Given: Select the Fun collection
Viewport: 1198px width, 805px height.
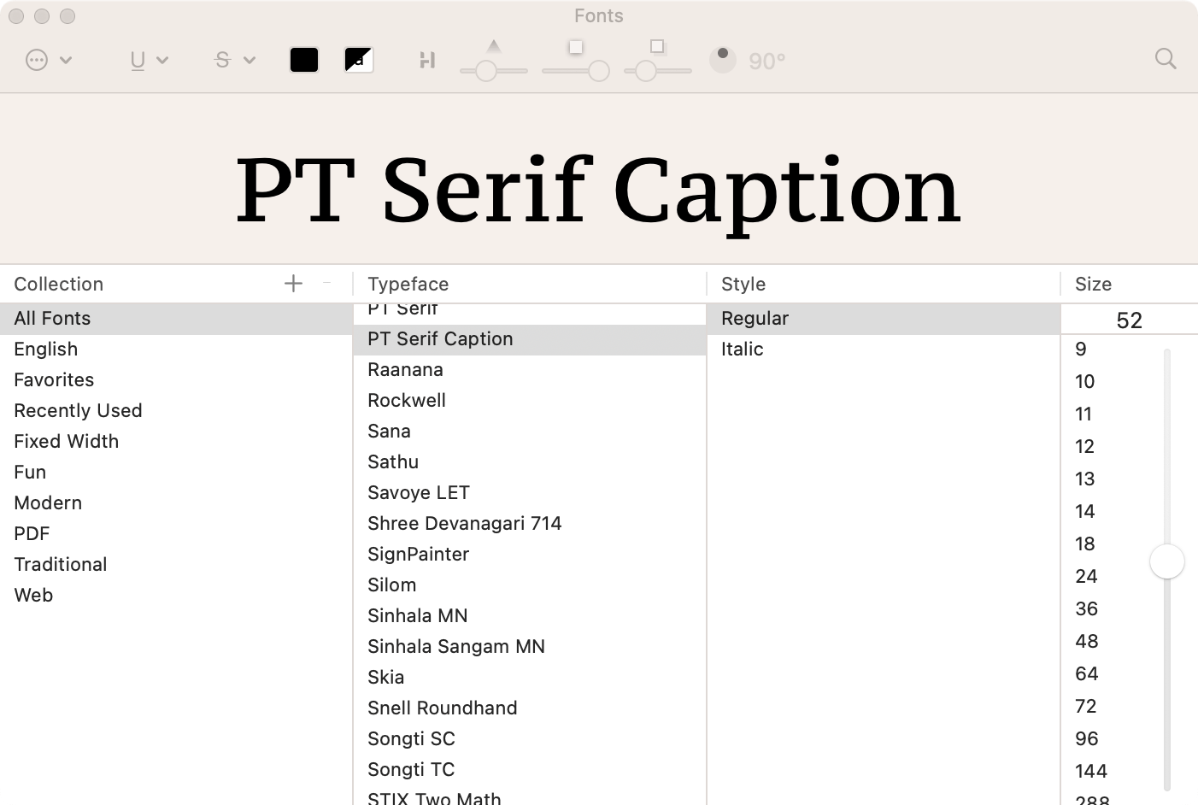Looking at the screenshot, I should pos(176,473).
